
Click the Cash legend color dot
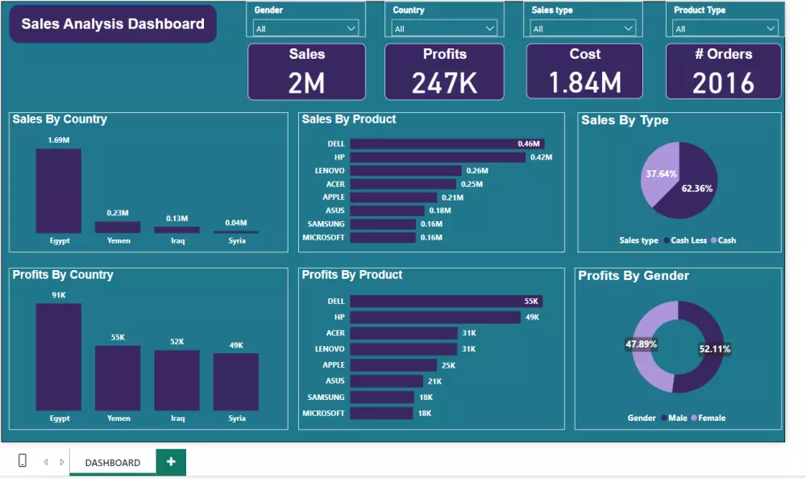714,240
